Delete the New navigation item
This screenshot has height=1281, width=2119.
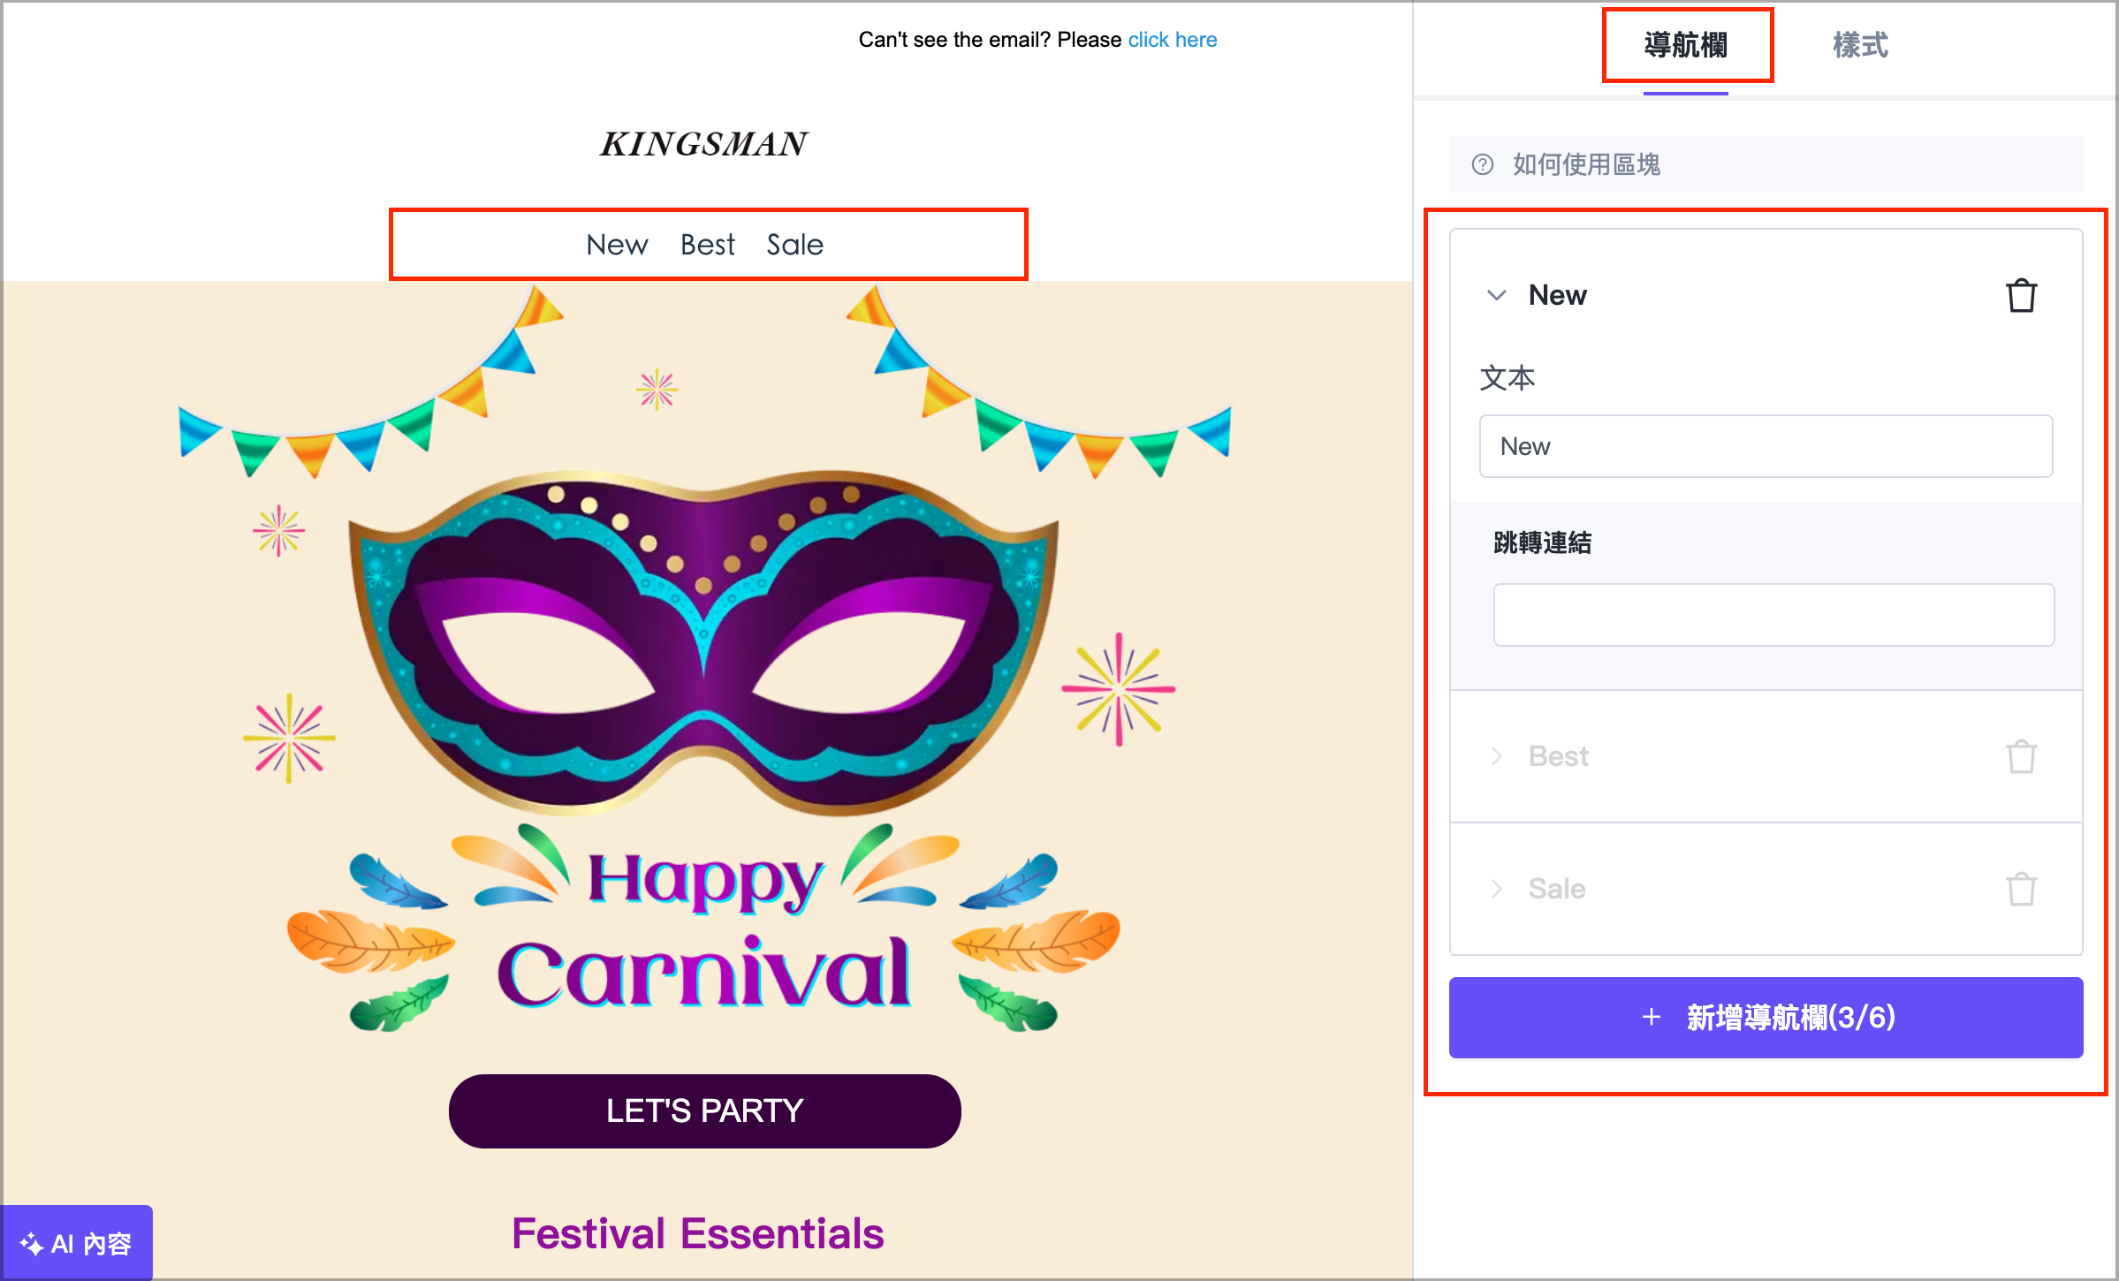(2021, 295)
